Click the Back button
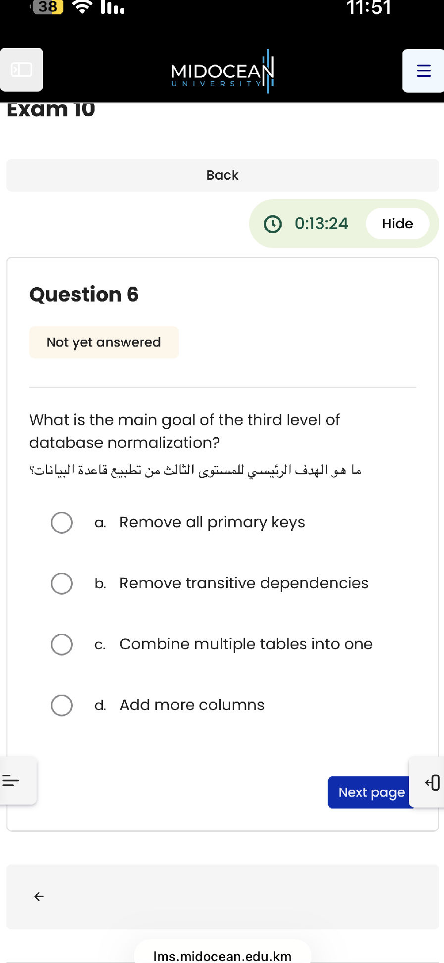This screenshot has height=963, width=444. (222, 175)
